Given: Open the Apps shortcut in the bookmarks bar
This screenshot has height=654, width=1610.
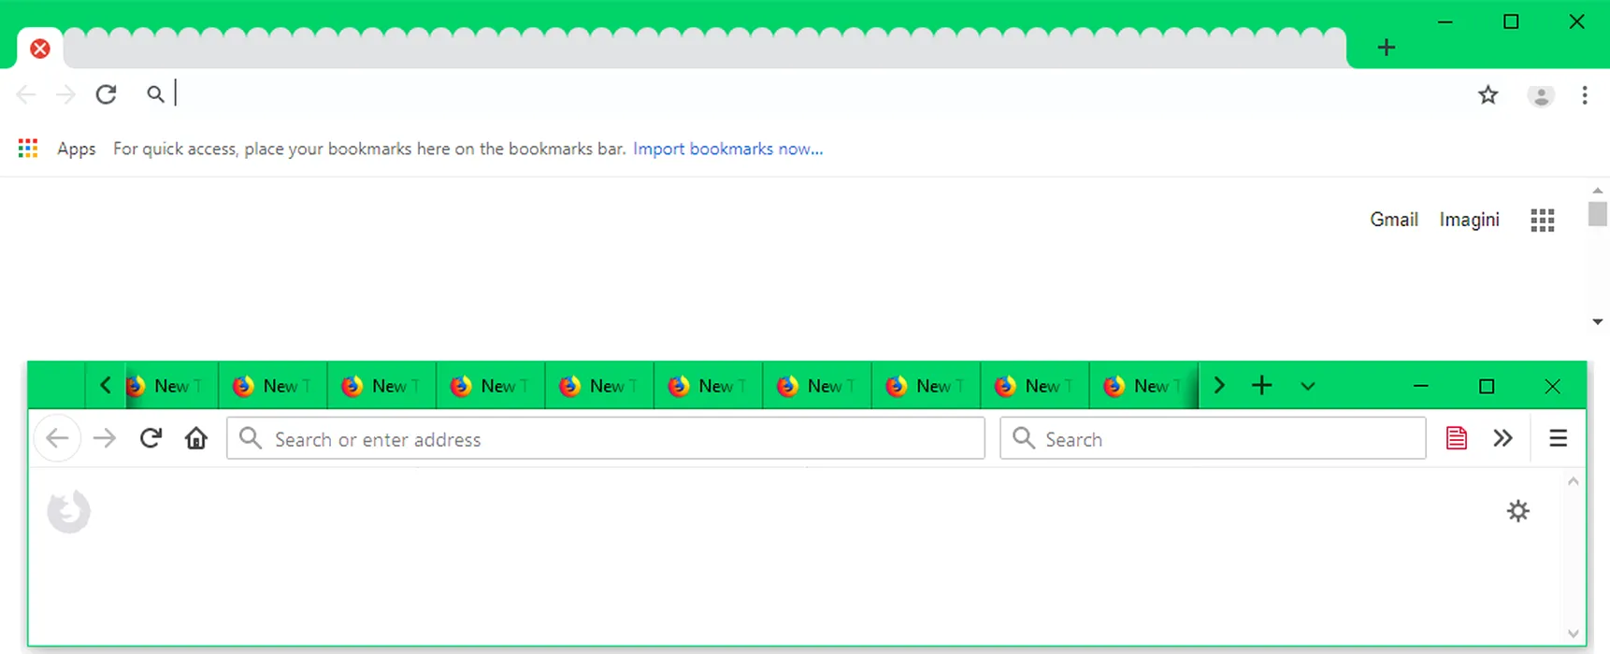Looking at the screenshot, I should click(57, 149).
